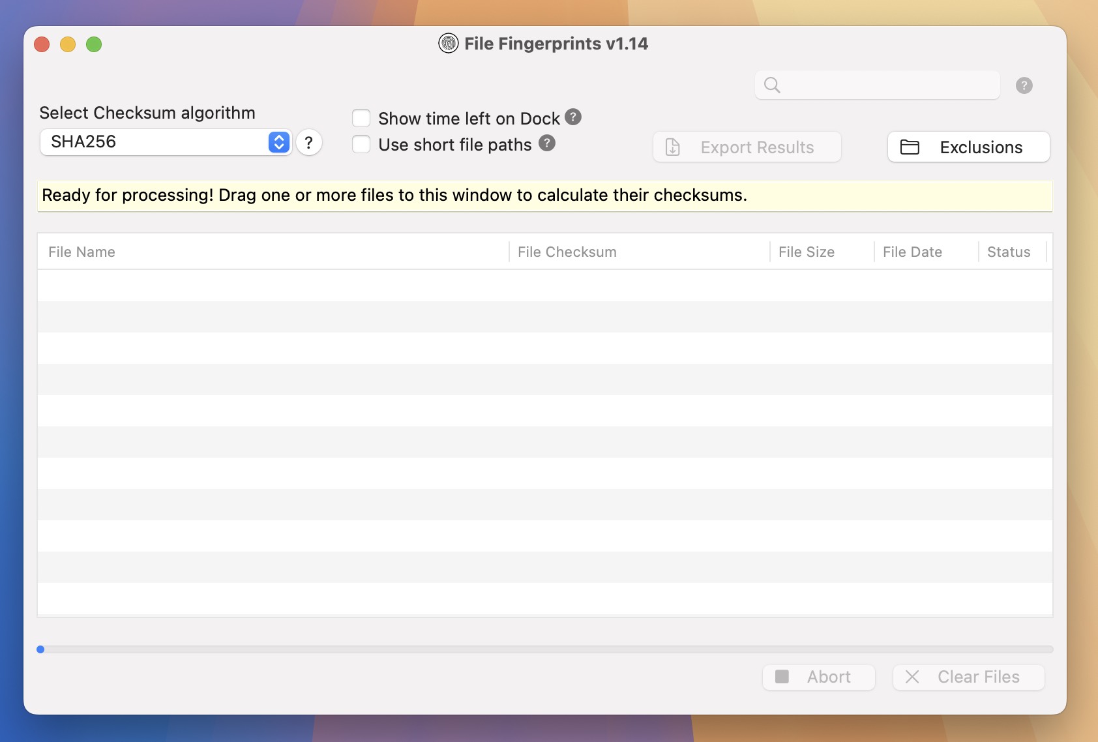Open help for Show time left on Dock
Screen dimensions: 1098x742
573,117
